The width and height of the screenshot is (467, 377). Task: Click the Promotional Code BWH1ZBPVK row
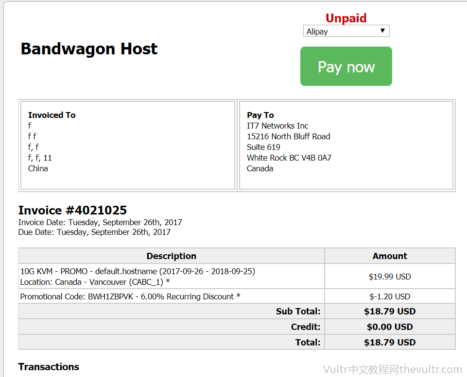(x=172, y=296)
